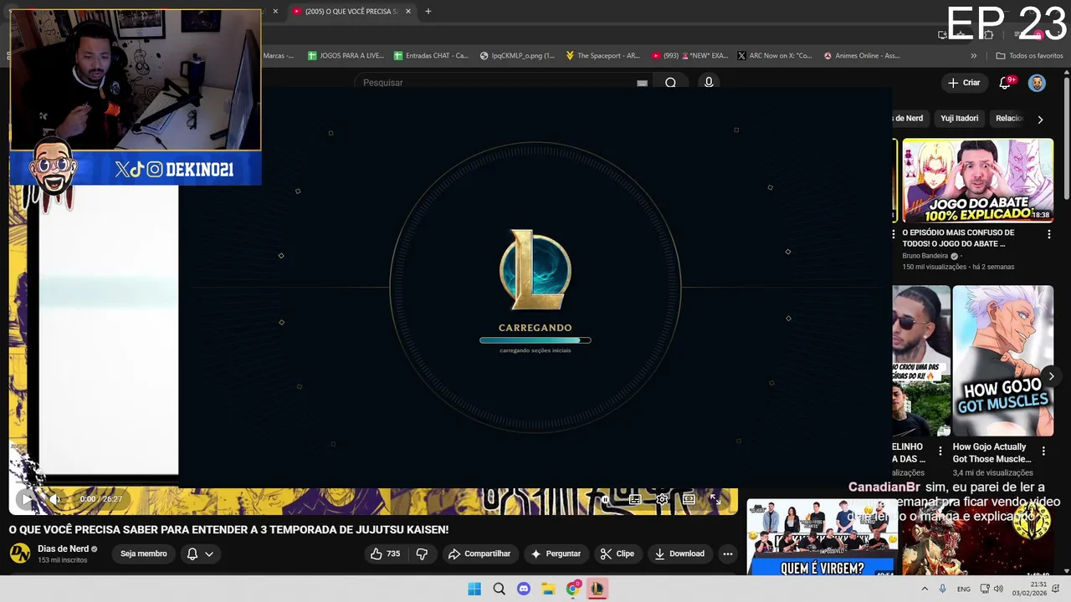Open the ENG language switcher
Viewport: 1071px width, 602px height.
[964, 589]
